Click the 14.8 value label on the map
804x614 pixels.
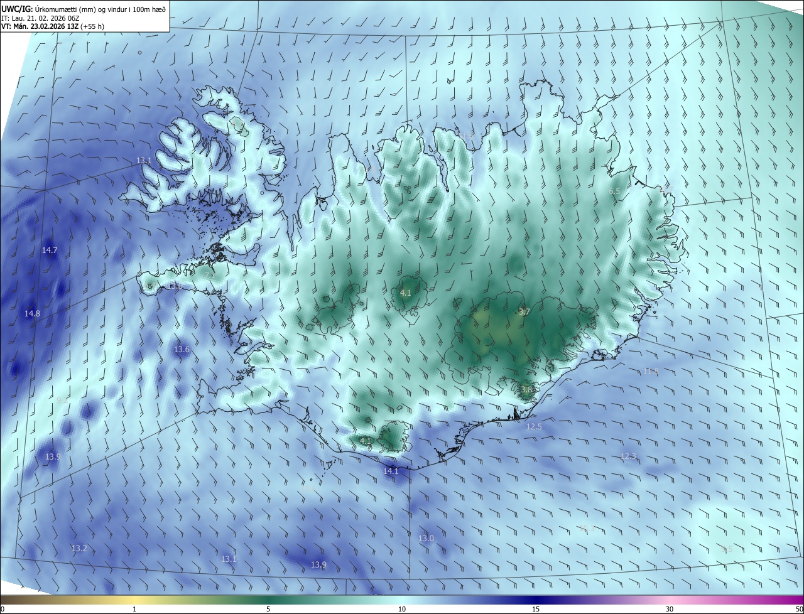tap(32, 313)
